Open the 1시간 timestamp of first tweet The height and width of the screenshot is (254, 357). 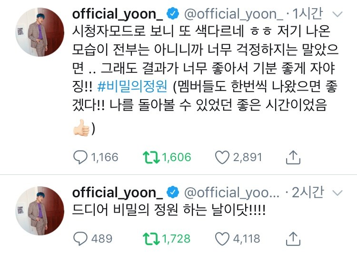[x=307, y=13]
